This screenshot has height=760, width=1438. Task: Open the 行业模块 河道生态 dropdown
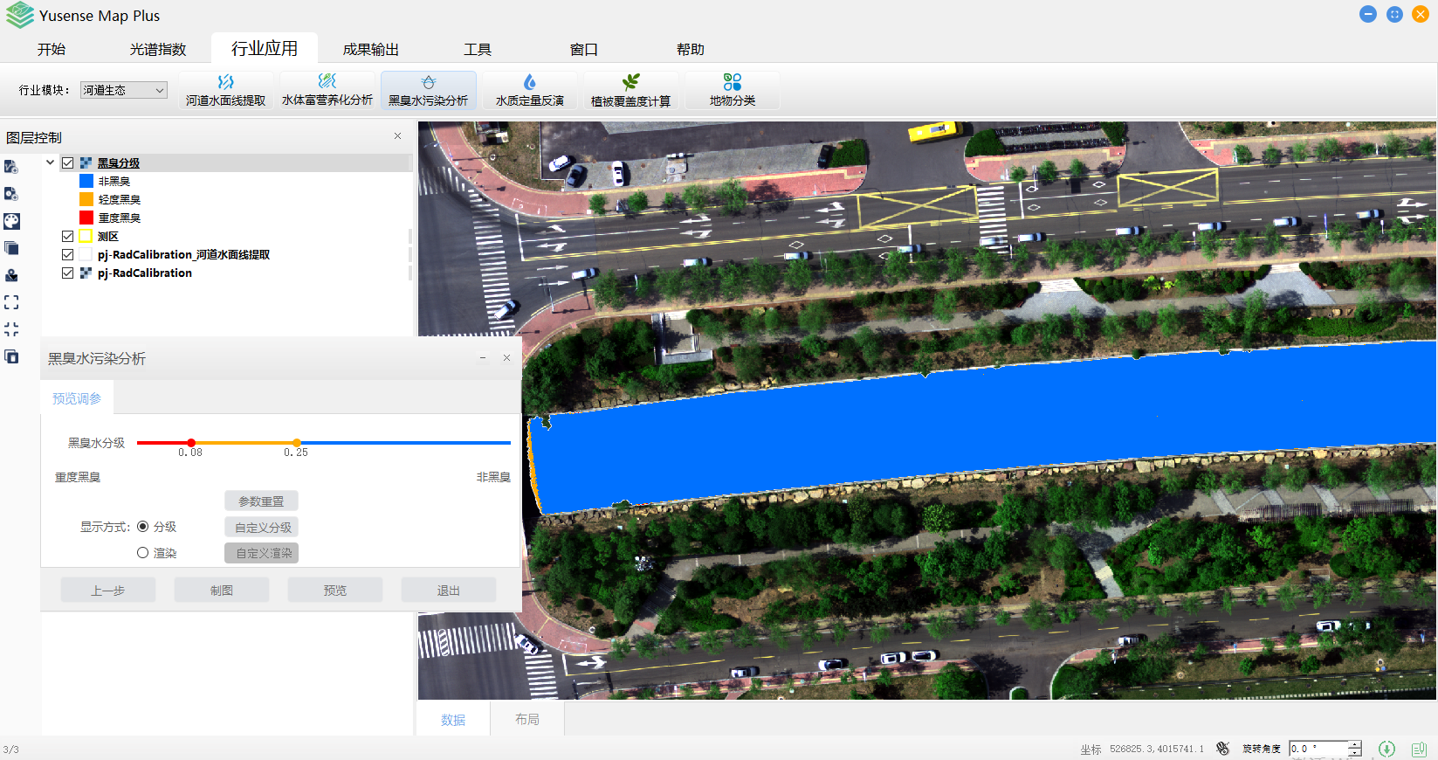[x=123, y=90]
